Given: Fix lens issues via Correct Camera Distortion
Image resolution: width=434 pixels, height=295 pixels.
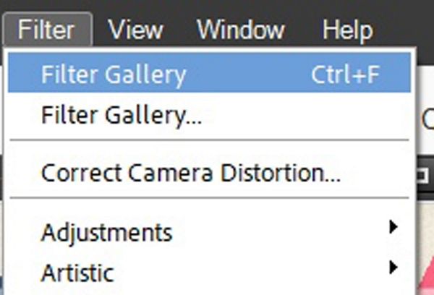Looking at the screenshot, I should [x=191, y=174].
